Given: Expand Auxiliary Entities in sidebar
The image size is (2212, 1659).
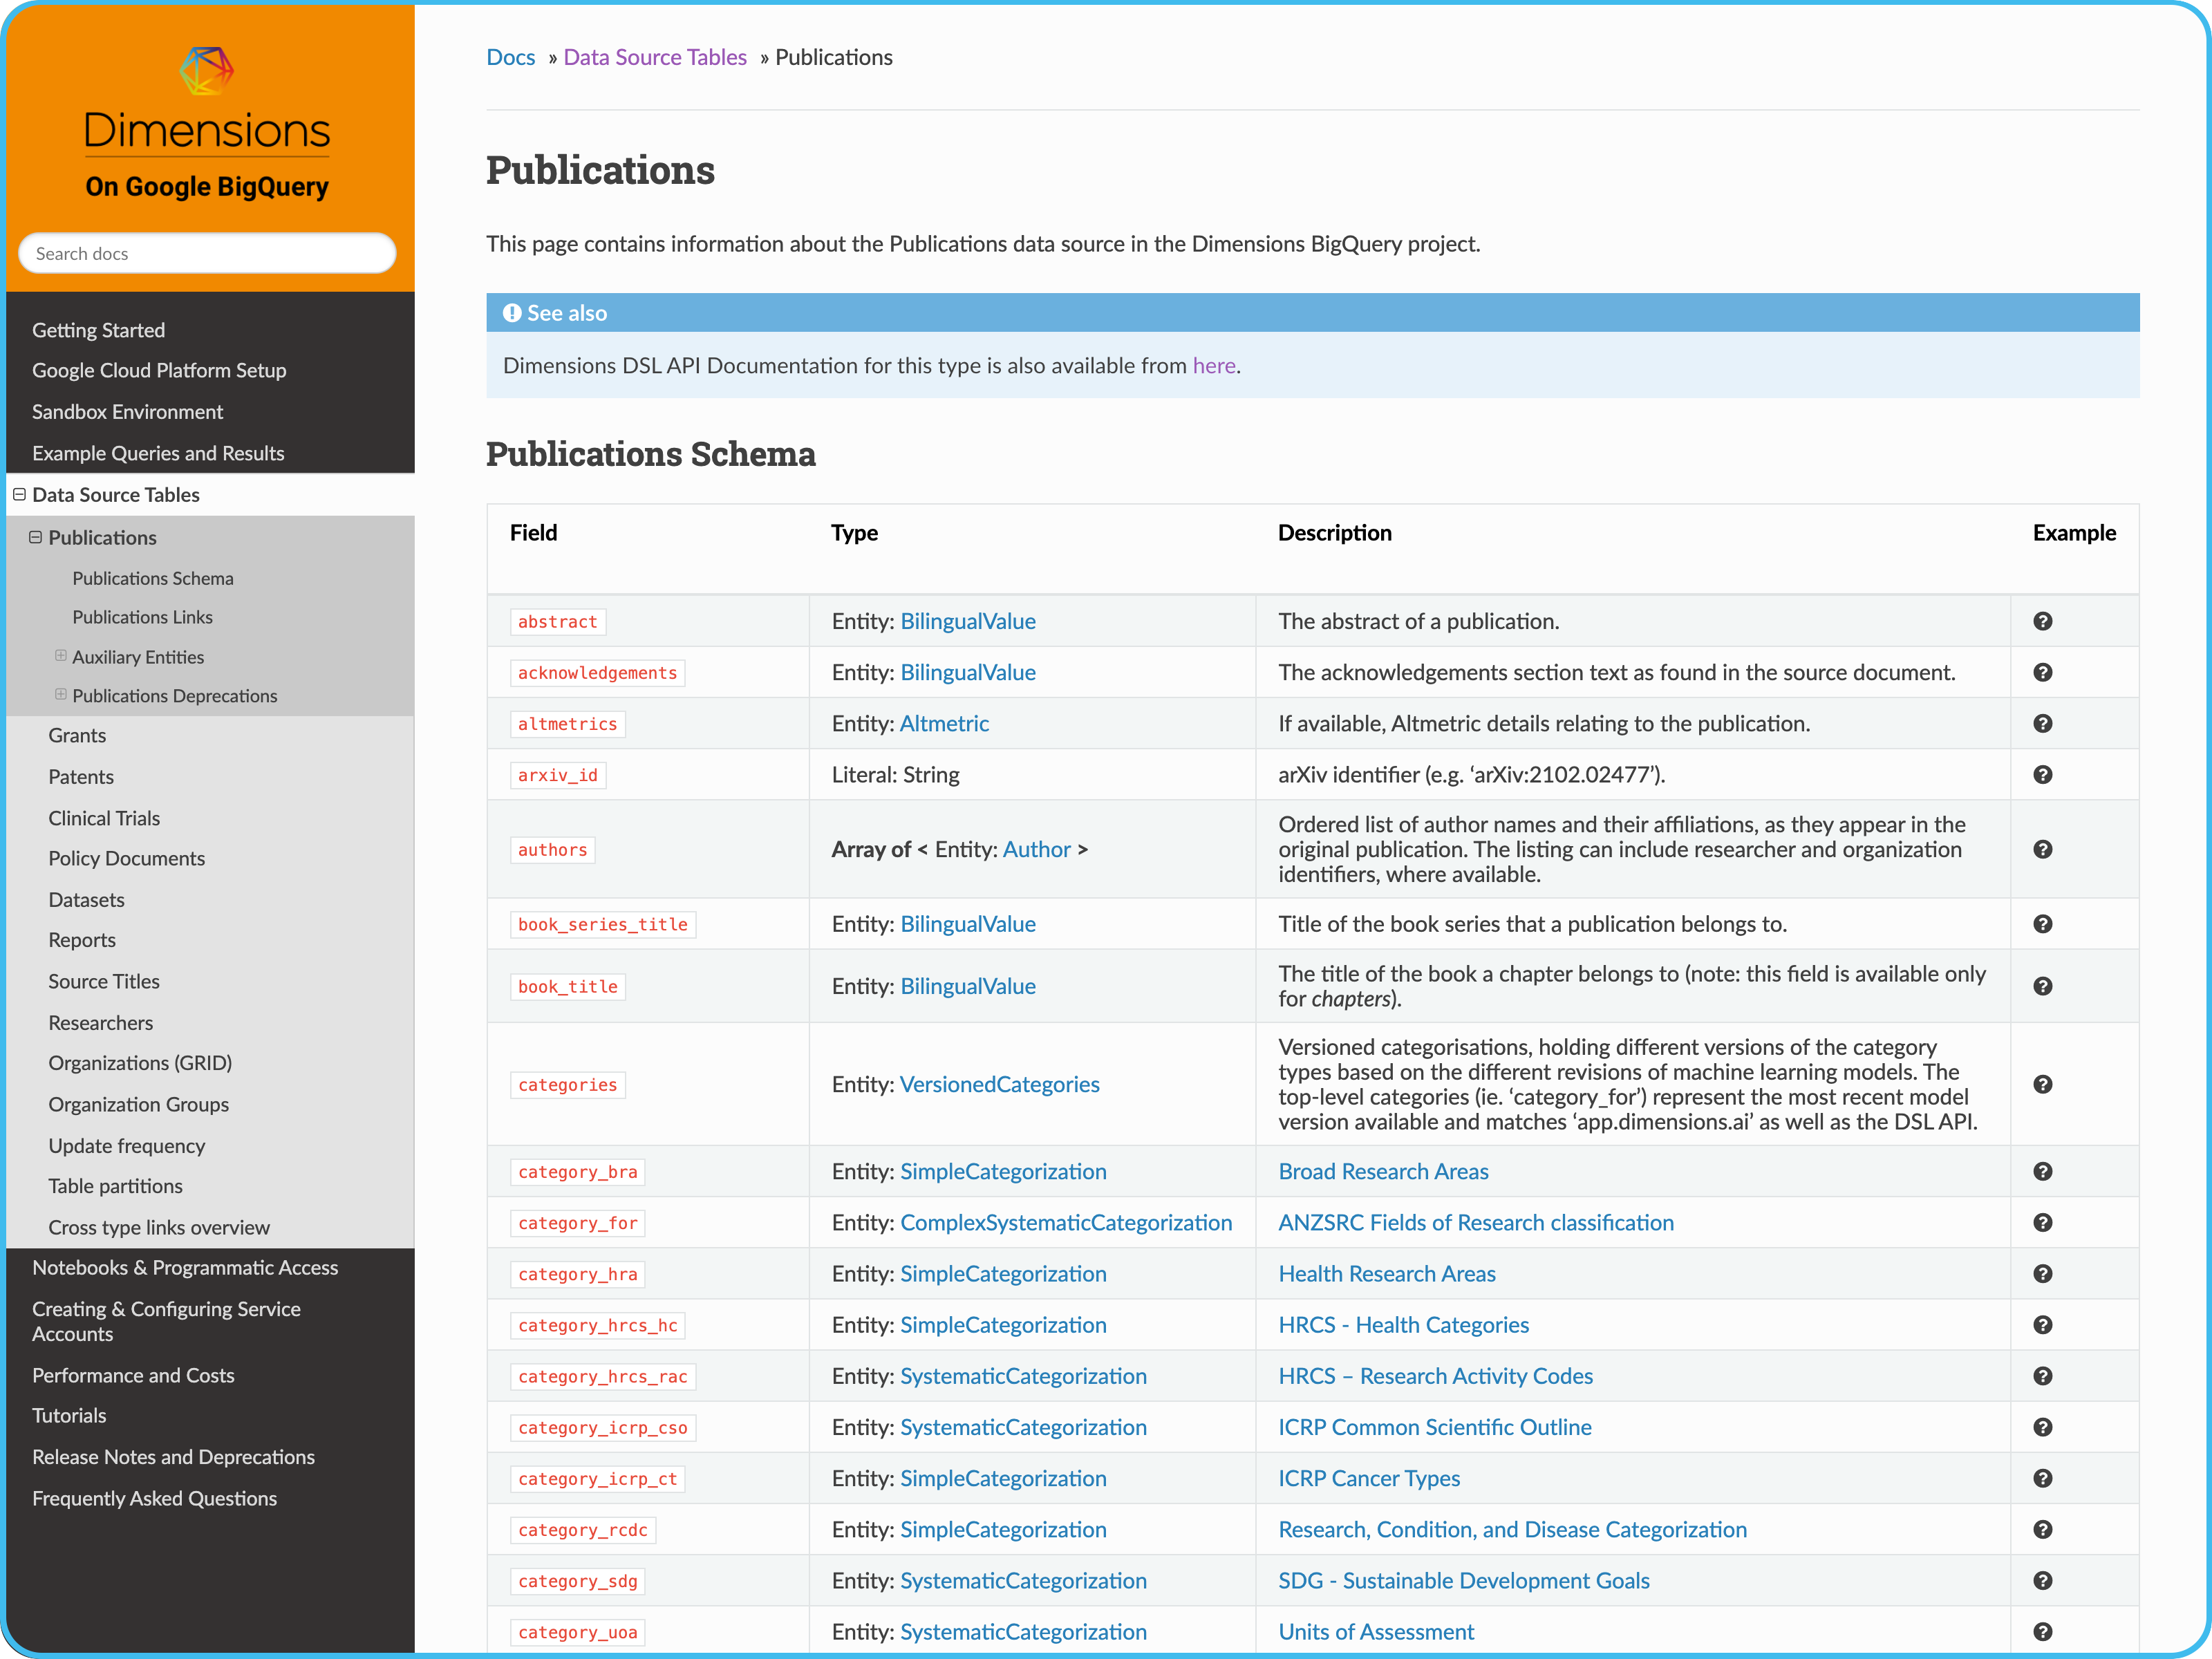Looking at the screenshot, I should (61, 656).
